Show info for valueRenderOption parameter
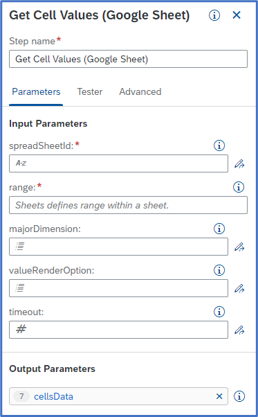The width and height of the screenshot is (258, 417). [x=219, y=270]
